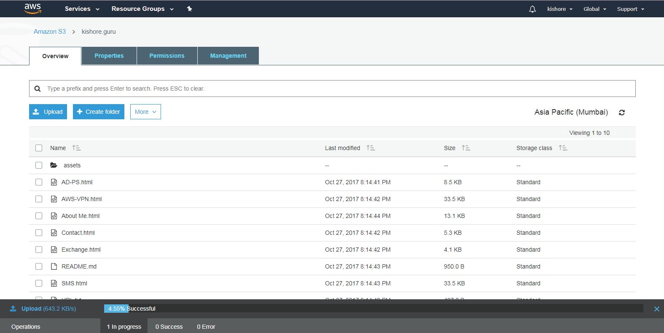664x333 pixels.
Task: Sort by Last modified sort icon
Action: [371, 148]
